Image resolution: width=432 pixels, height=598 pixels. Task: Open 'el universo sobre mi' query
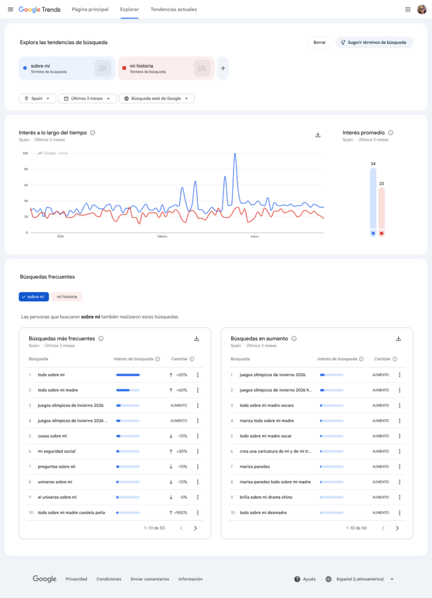(57, 497)
